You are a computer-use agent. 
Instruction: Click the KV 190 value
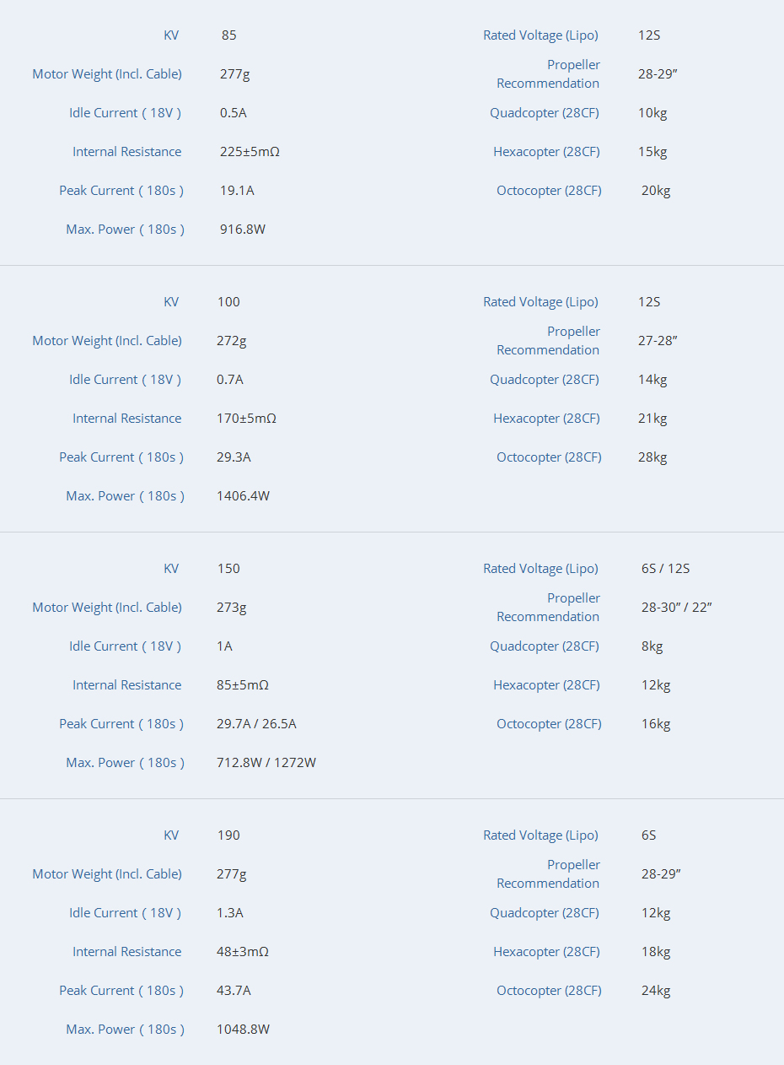(x=228, y=835)
